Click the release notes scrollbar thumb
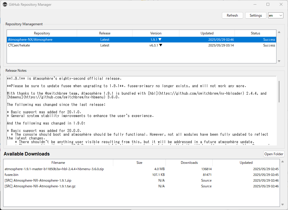This screenshot has height=210, width=288. click(x=279, y=92)
